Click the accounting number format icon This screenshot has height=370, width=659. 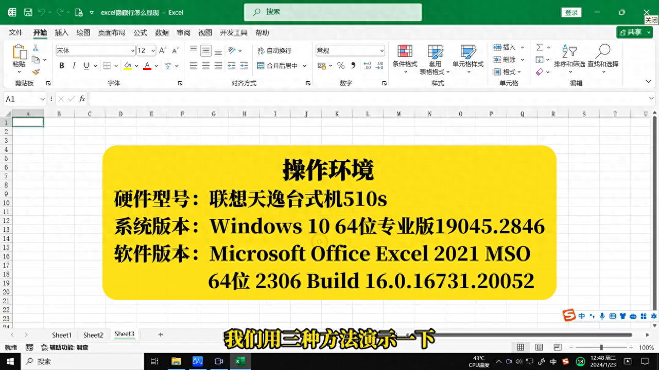coord(321,66)
